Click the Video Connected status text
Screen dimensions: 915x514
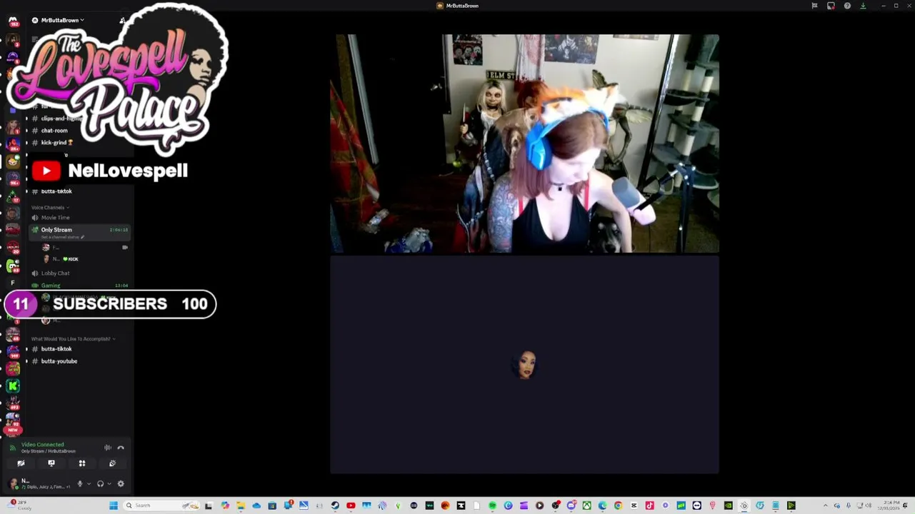(42, 445)
